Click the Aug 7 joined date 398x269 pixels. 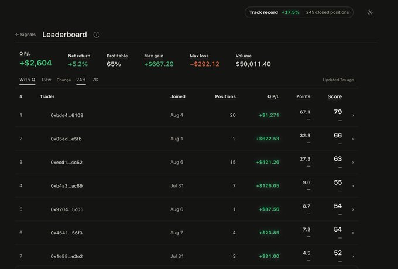point(177,233)
